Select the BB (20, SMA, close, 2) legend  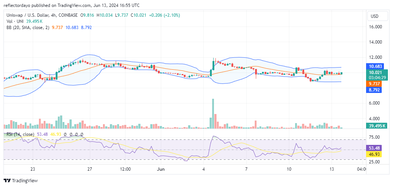28,27
